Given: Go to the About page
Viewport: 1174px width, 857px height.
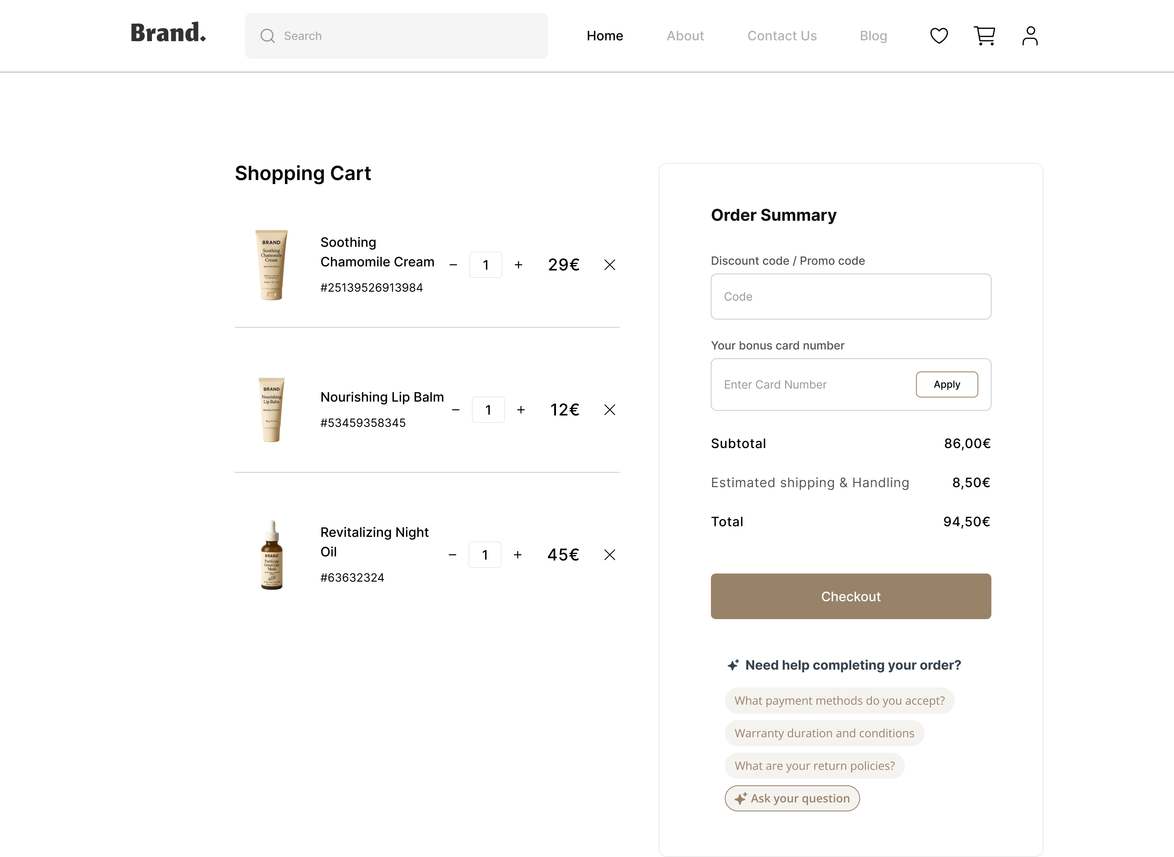Looking at the screenshot, I should [685, 36].
